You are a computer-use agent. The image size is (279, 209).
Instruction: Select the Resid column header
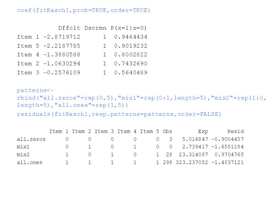236,131
